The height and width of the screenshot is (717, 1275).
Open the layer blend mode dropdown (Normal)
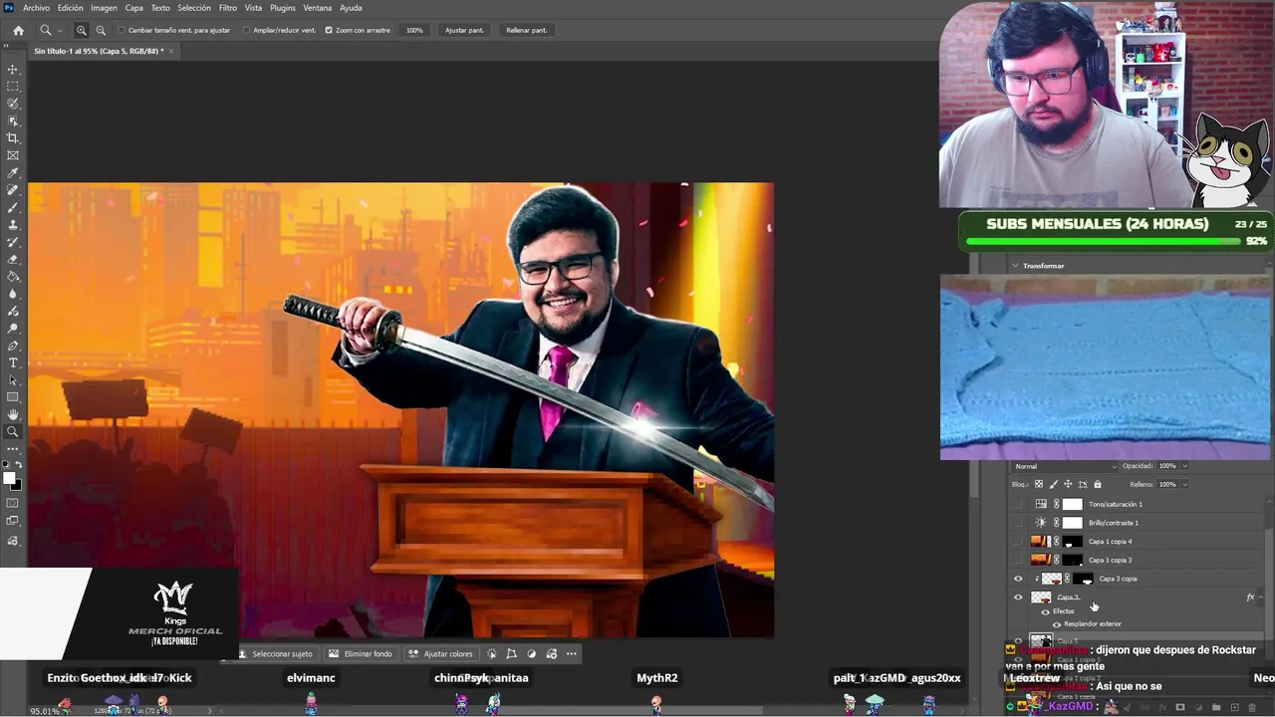(x=1066, y=466)
